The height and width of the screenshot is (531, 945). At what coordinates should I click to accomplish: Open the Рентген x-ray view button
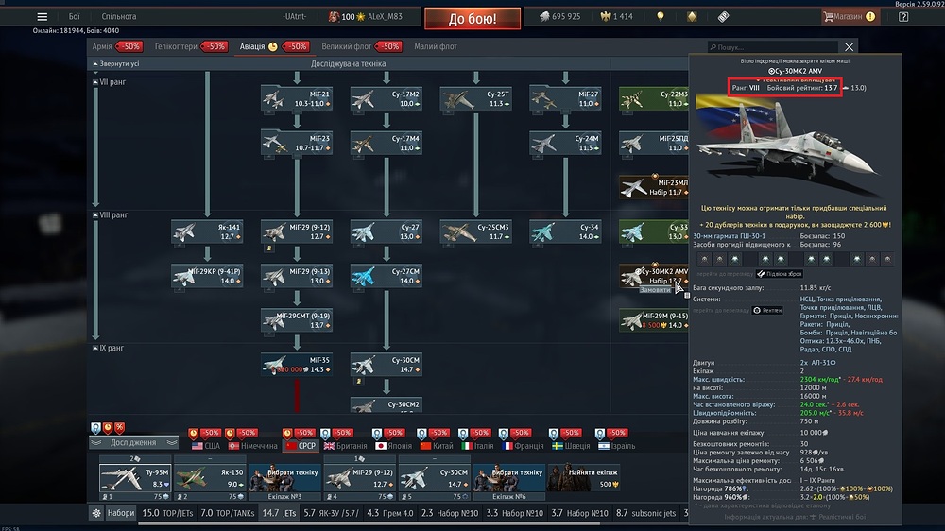point(767,311)
